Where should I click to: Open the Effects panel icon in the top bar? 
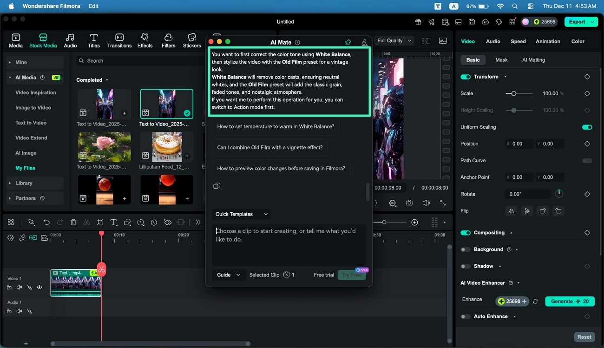(144, 39)
